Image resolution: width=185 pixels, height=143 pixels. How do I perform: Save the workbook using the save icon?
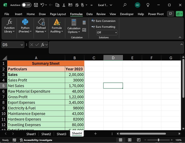[36, 5]
